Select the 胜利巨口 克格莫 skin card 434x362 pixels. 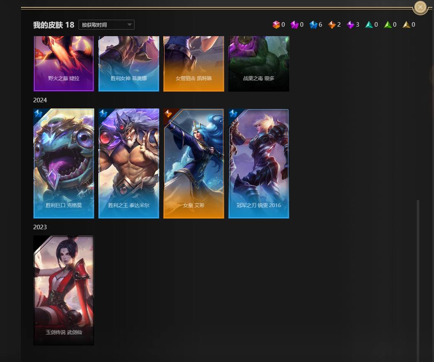64,164
